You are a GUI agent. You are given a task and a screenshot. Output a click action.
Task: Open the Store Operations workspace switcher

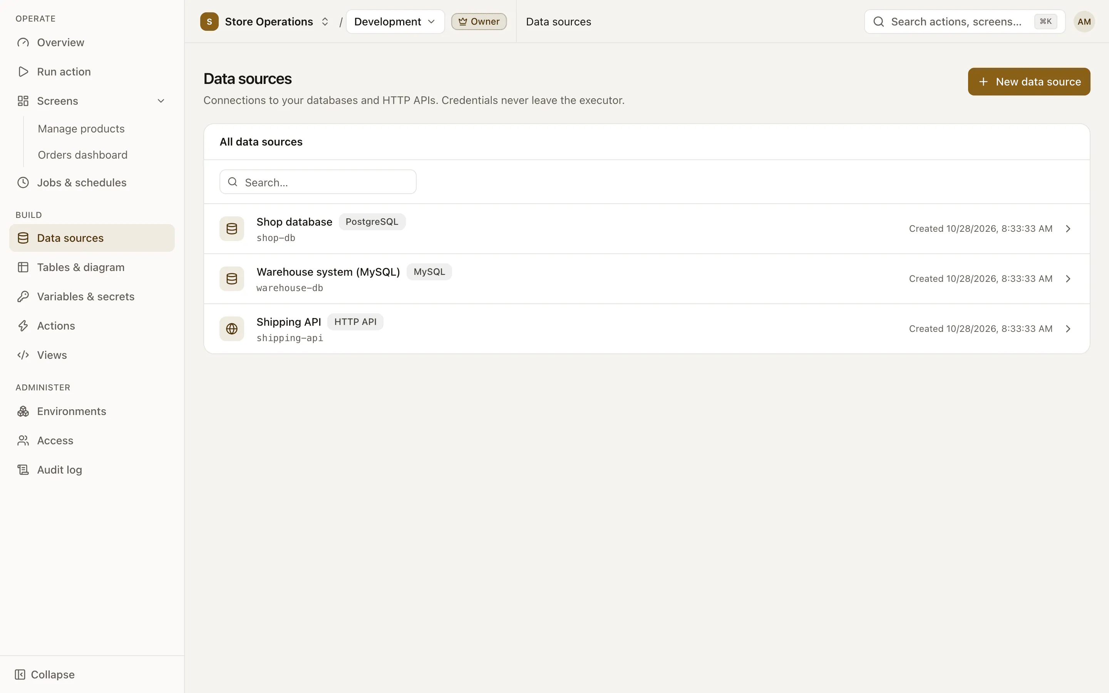[x=265, y=22]
